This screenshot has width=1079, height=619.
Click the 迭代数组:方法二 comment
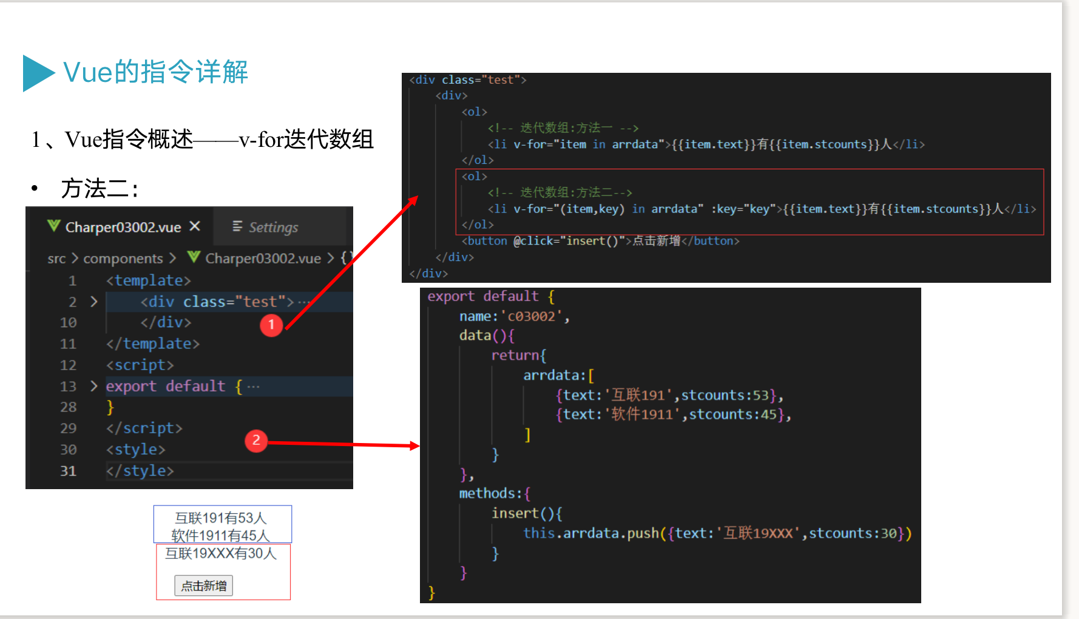point(560,192)
